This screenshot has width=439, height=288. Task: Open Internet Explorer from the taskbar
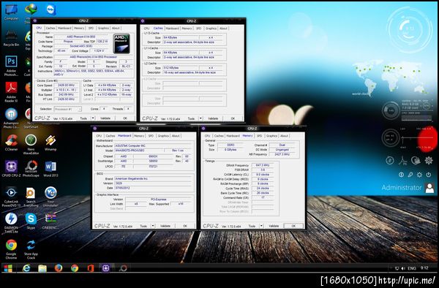[26, 268]
